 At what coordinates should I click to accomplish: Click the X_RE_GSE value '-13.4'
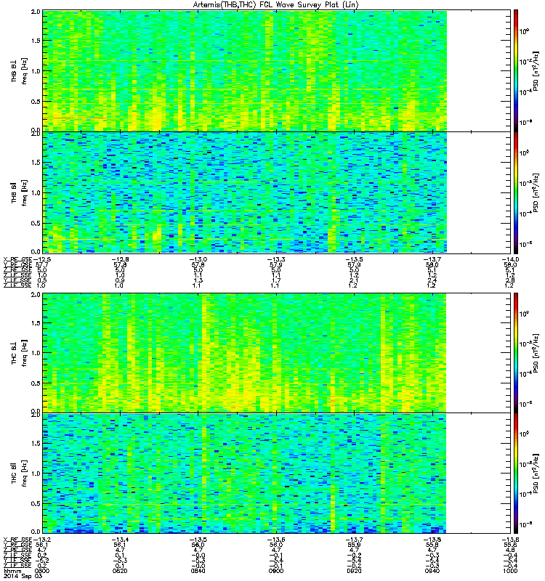coord(120,540)
